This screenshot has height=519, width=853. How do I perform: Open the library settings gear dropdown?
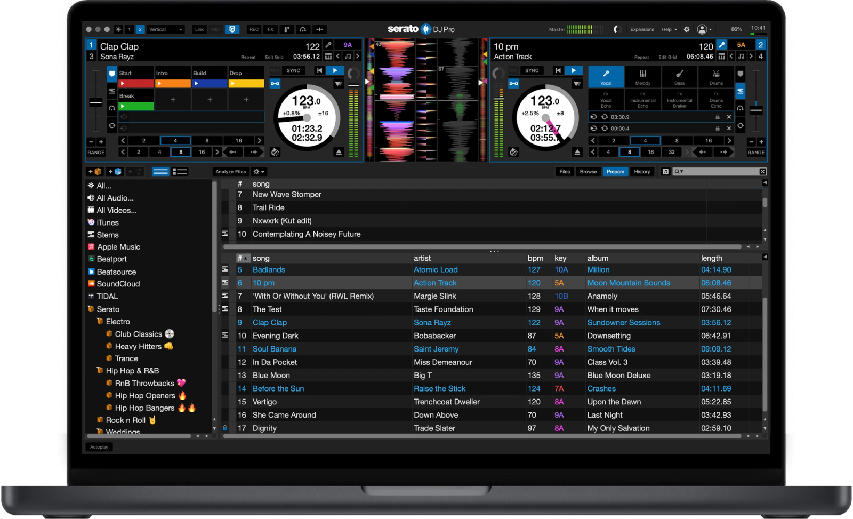[x=259, y=172]
